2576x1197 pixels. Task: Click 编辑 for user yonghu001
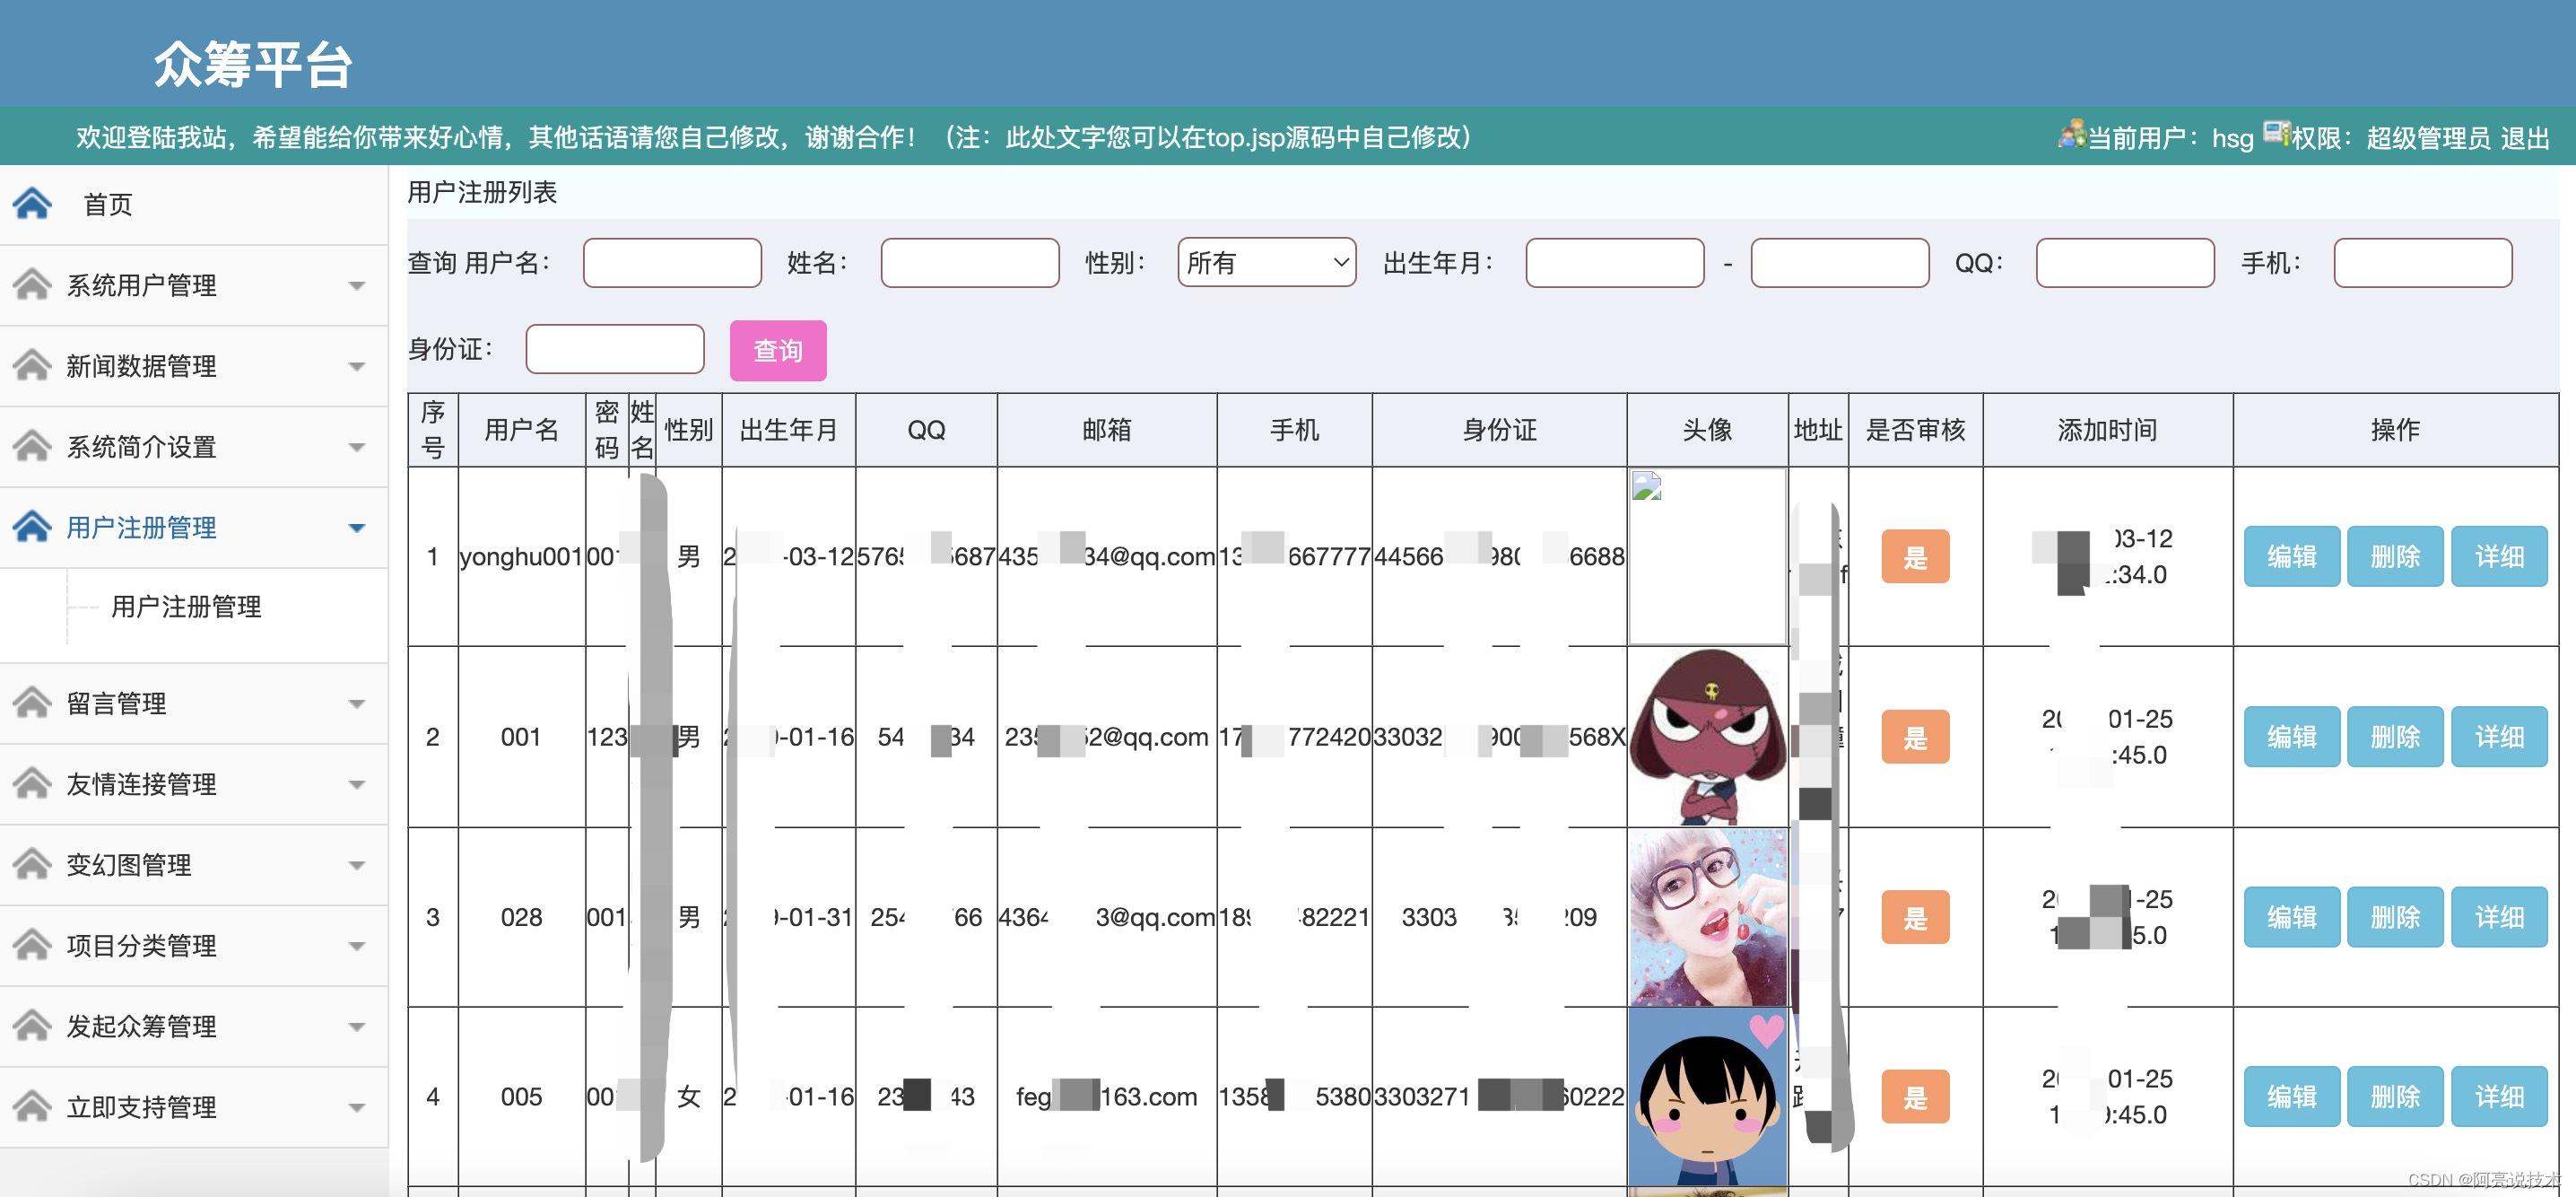click(x=2291, y=557)
